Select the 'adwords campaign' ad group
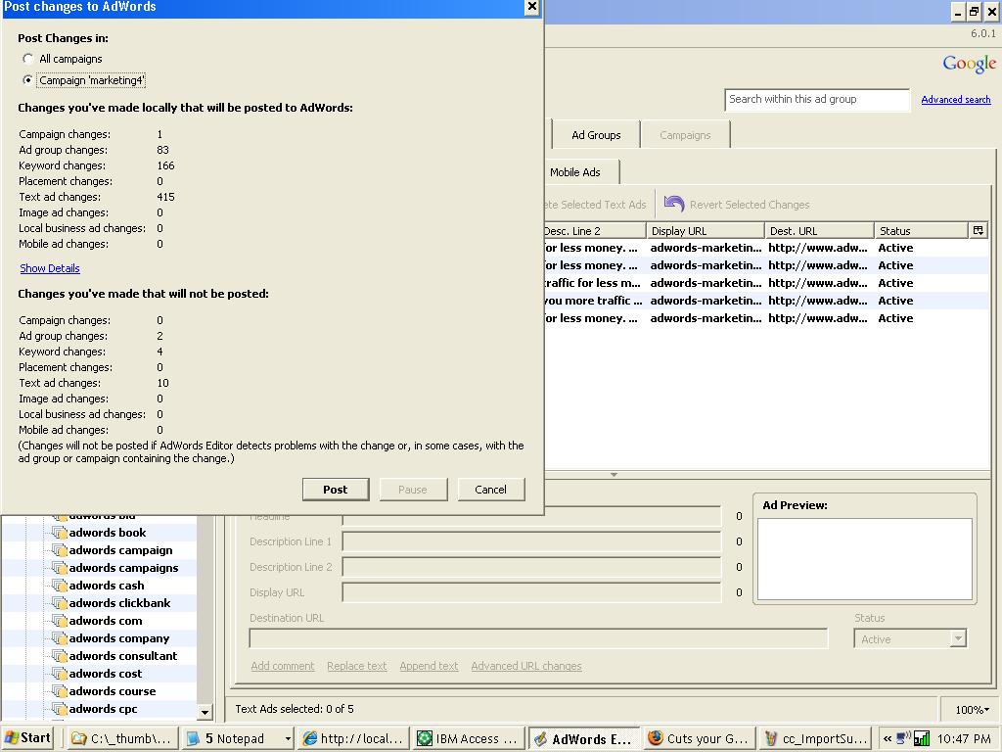Screen dimensions: 1002x752 pyautogui.click(x=120, y=550)
